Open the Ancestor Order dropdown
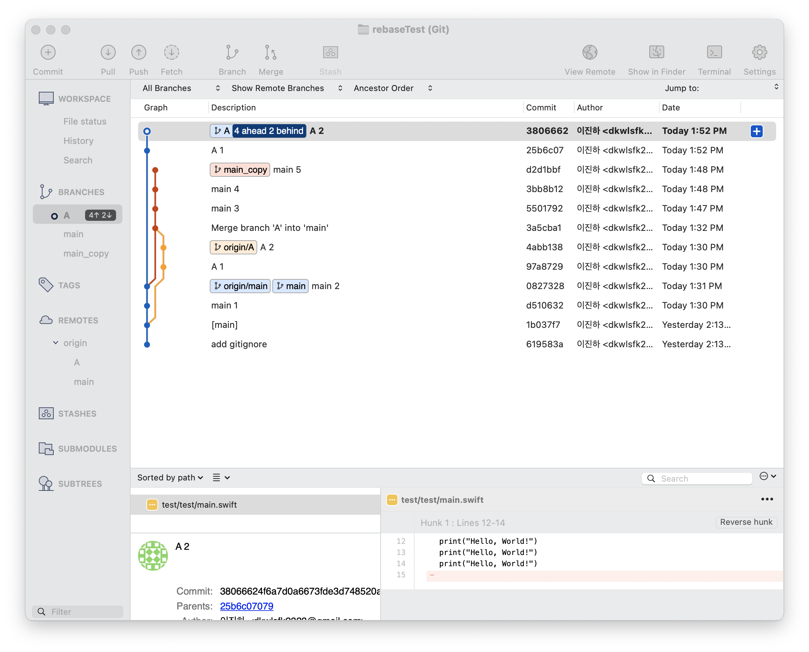Image resolution: width=809 pixels, height=652 pixels. pos(392,88)
